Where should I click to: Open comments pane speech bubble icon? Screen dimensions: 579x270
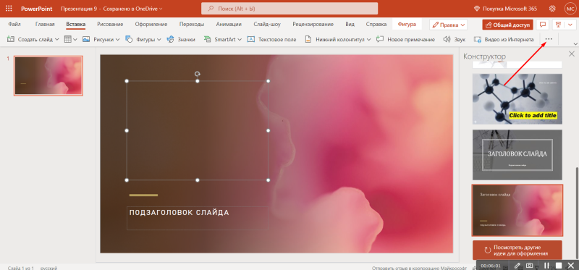coord(542,25)
